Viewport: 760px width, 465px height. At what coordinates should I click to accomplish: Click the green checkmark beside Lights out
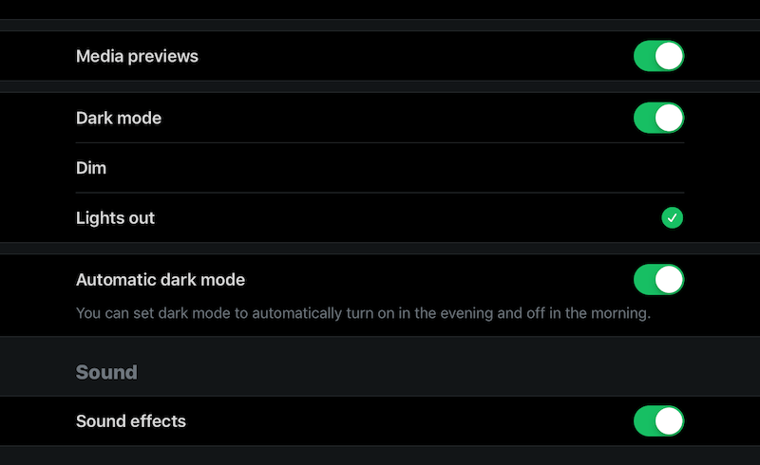coord(673,217)
